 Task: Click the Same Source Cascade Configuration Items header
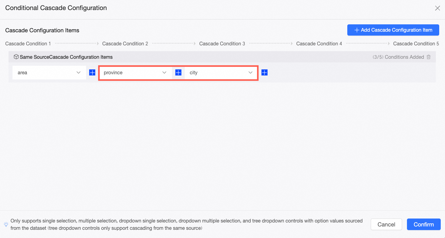66,57
